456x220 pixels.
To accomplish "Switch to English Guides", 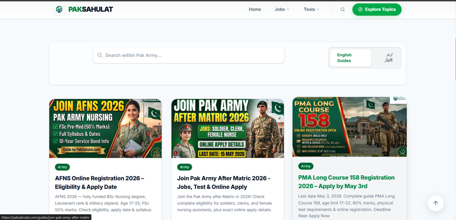I will 350,58.
